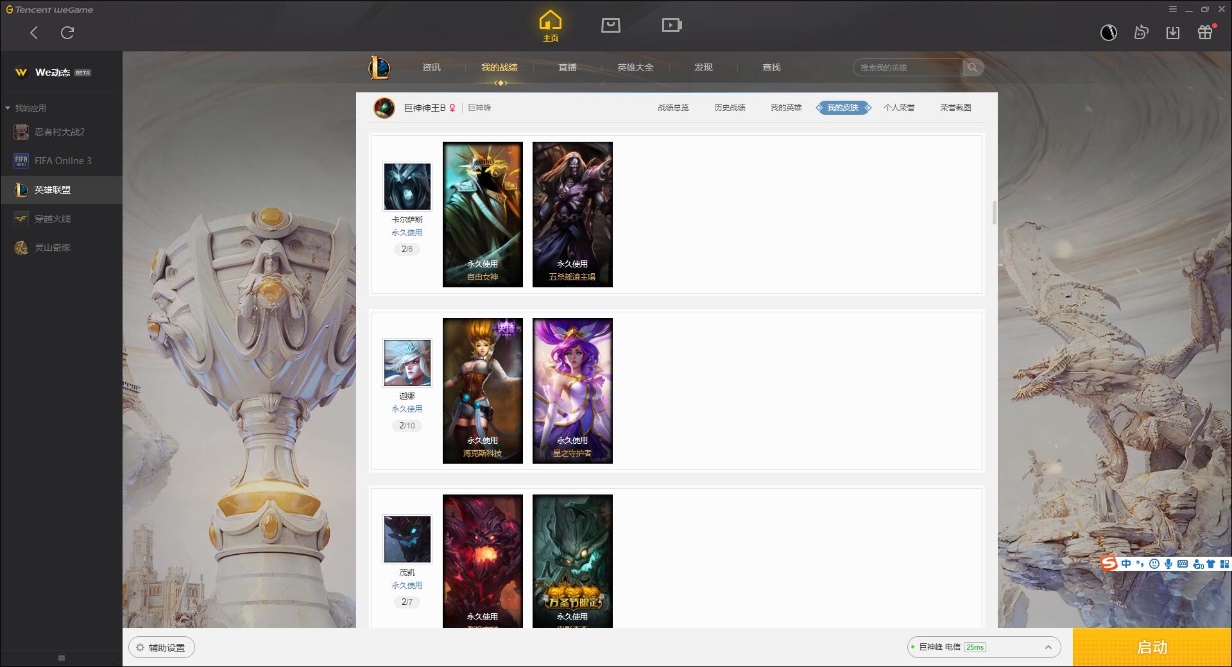Switch to the 直播 tab

click(567, 67)
